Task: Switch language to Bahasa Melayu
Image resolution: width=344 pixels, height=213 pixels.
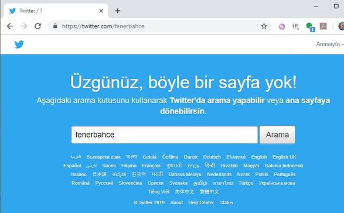Action: coord(185,174)
